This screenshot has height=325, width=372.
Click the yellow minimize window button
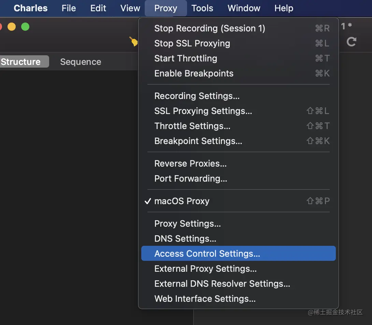(x=12, y=27)
